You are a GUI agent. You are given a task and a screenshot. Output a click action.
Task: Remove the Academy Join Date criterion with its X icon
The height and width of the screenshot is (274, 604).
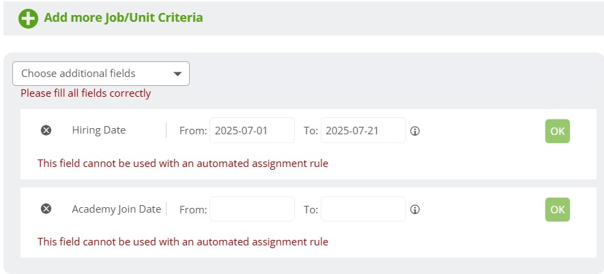[46, 209]
